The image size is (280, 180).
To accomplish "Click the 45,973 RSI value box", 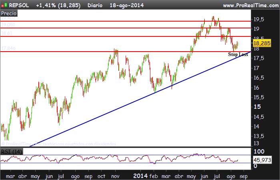I will click(262, 160).
